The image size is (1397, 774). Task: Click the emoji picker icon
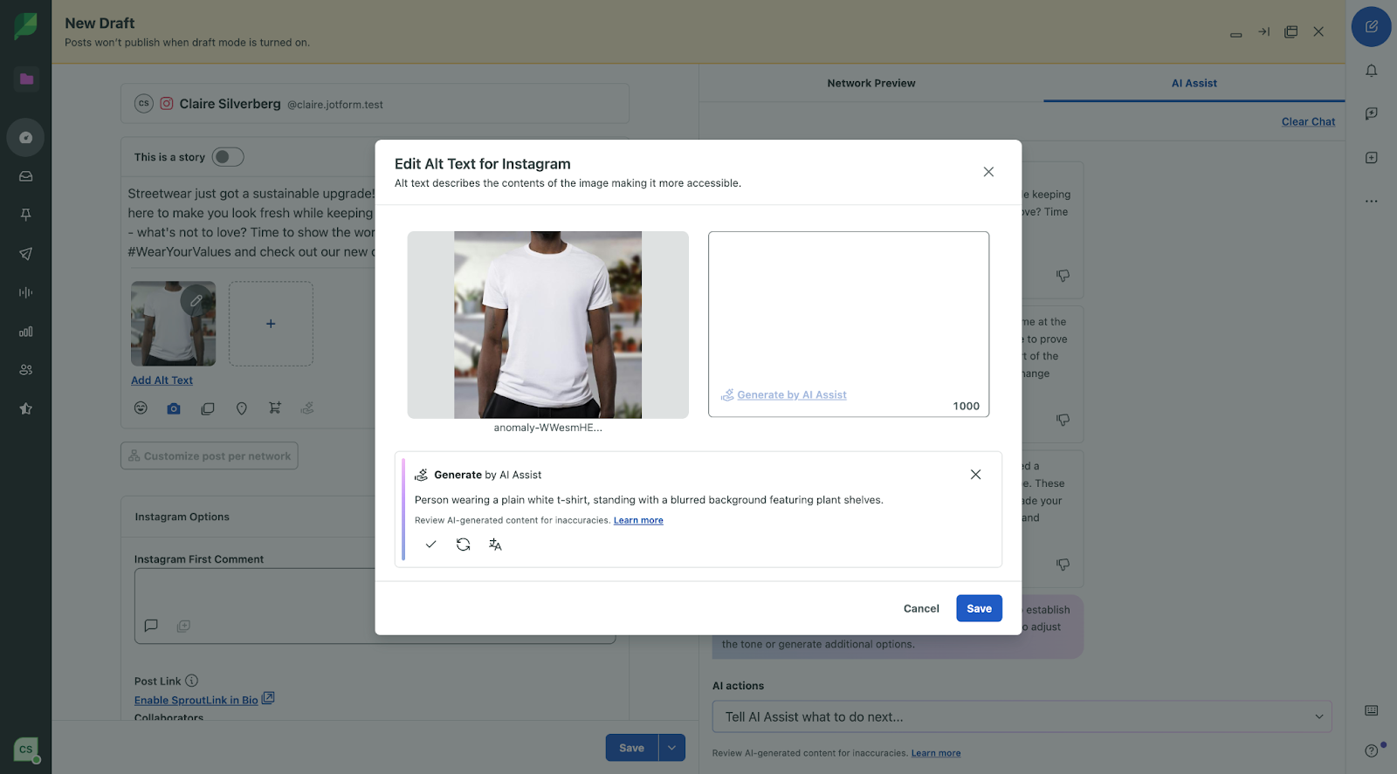[x=141, y=408]
